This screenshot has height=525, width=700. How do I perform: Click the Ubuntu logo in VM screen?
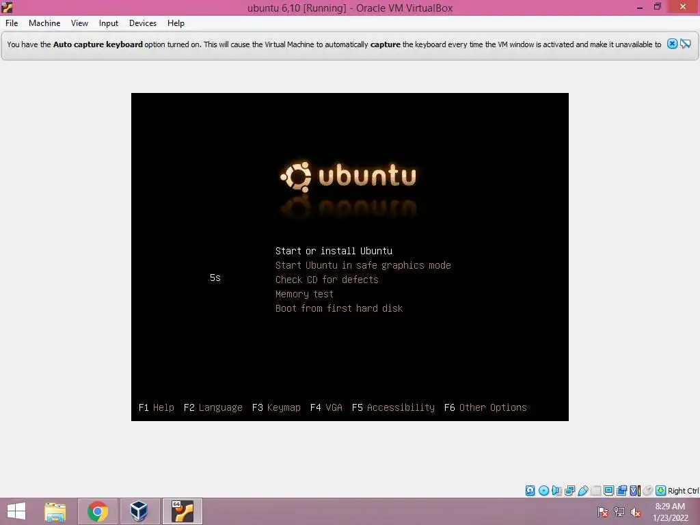pos(348,177)
